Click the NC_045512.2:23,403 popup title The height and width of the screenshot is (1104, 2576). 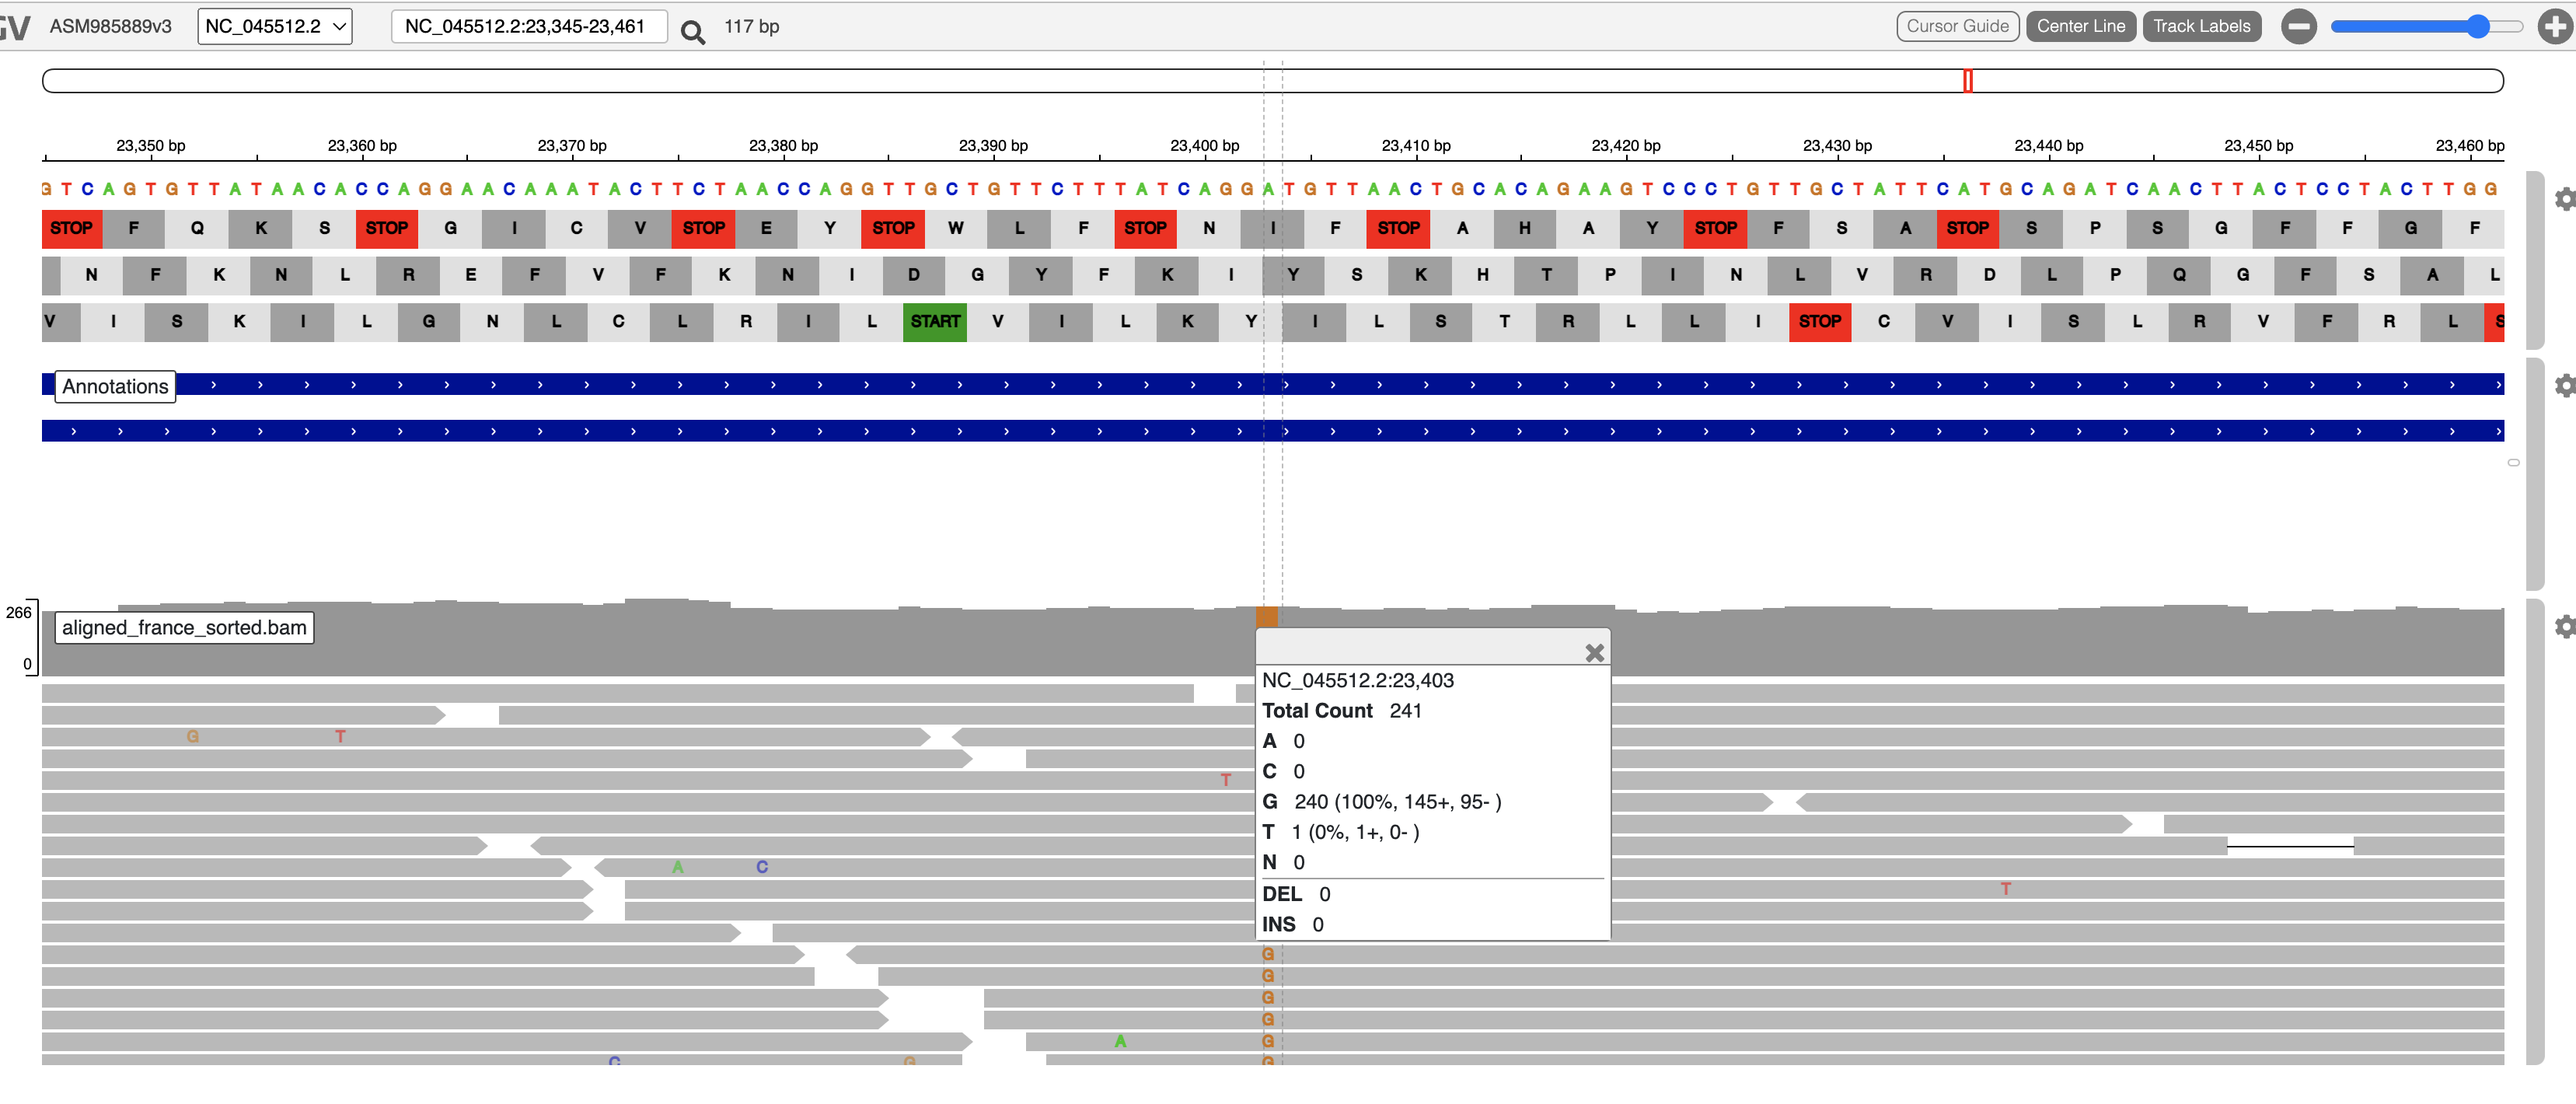pos(1357,680)
